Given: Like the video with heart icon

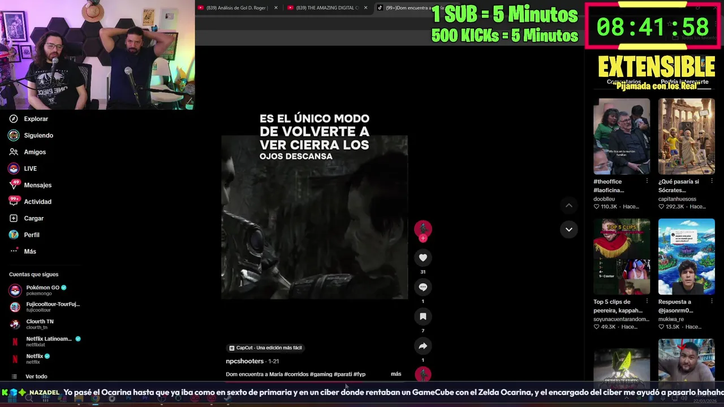Looking at the screenshot, I should [423, 258].
